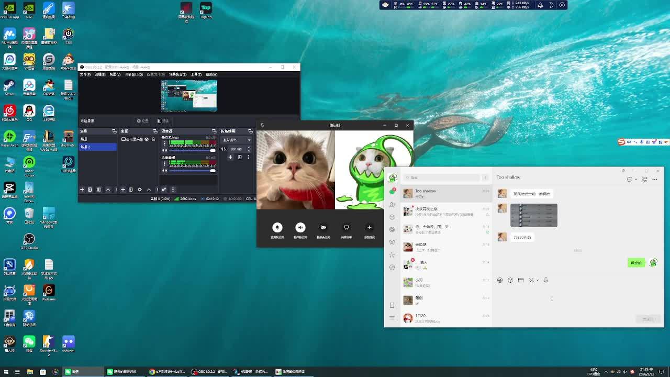Viewport: 670px width, 377px height.
Task: Click the plus button in call window
Action: [369, 228]
